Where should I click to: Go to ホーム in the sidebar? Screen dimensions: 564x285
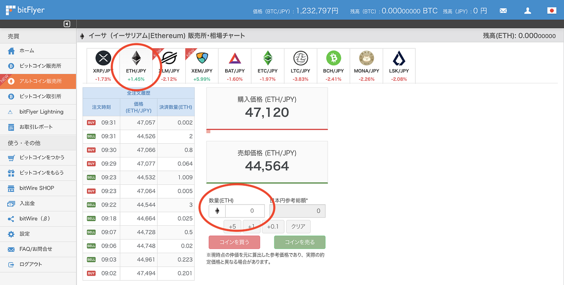(38, 51)
